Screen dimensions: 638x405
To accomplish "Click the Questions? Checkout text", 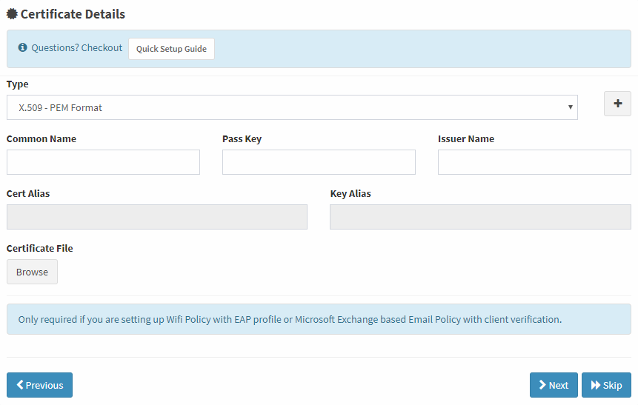I will click(77, 47).
